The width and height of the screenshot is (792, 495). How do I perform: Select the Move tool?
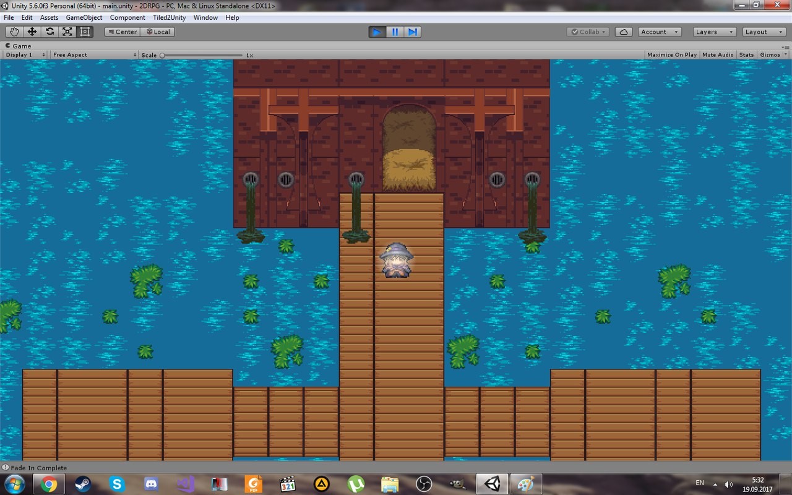coord(32,32)
